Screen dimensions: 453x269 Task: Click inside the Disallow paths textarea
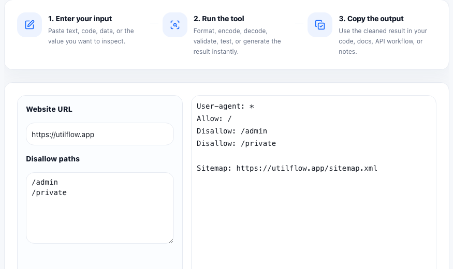(100, 208)
